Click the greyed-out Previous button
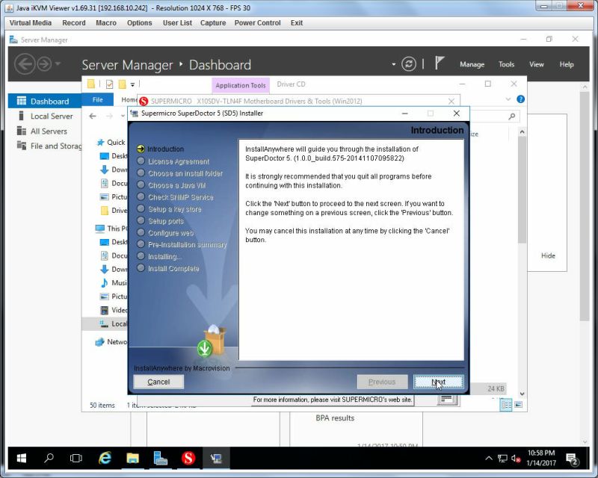 (x=382, y=382)
